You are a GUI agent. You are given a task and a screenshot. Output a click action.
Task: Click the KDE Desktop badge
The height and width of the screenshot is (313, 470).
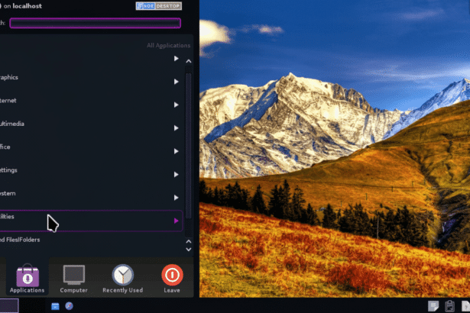point(158,6)
